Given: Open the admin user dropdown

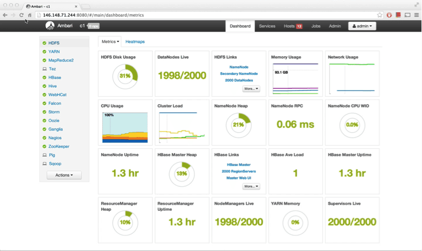Looking at the screenshot, I should pos(362,26).
